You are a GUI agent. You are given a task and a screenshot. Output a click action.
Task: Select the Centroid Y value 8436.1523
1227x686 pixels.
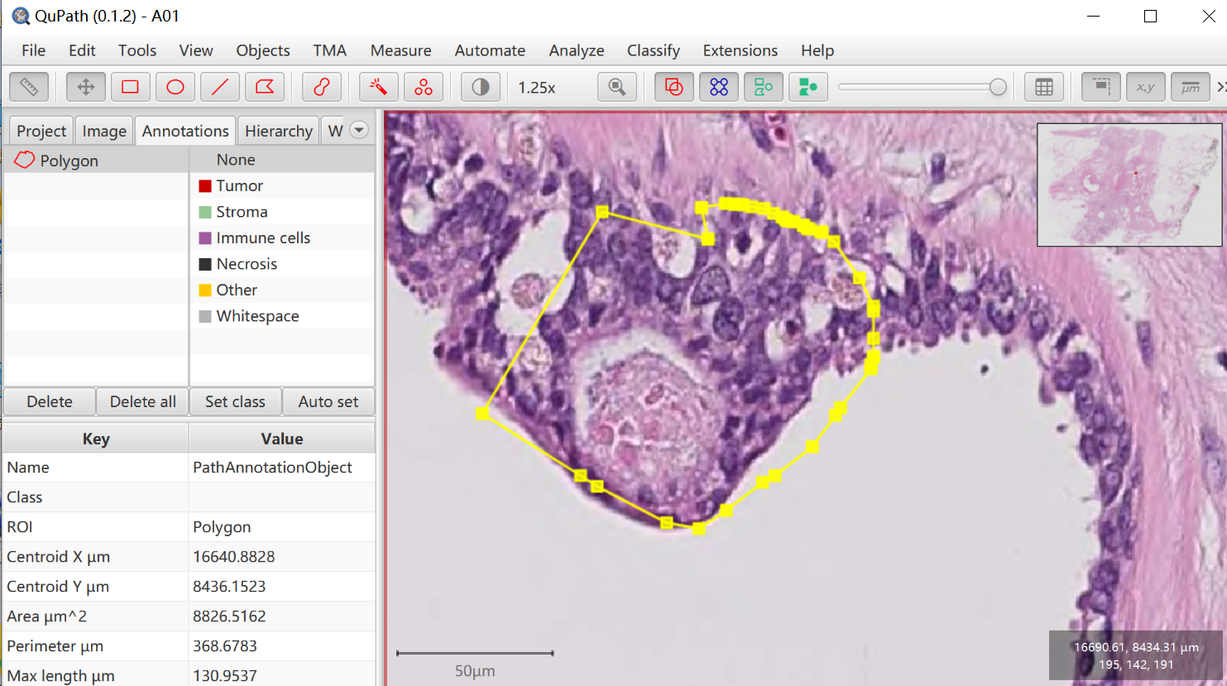pyautogui.click(x=282, y=587)
